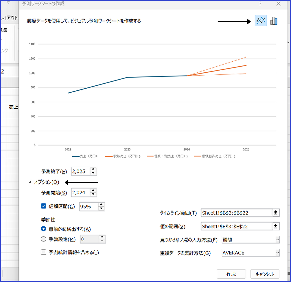Click values range collapse-dialog icon
This screenshot has width=291, height=282.
click(276, 226)
